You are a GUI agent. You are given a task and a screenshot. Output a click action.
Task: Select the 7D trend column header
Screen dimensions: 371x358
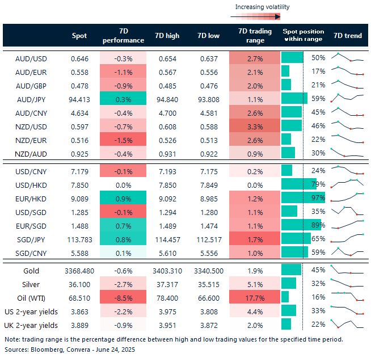click(348, 36)
